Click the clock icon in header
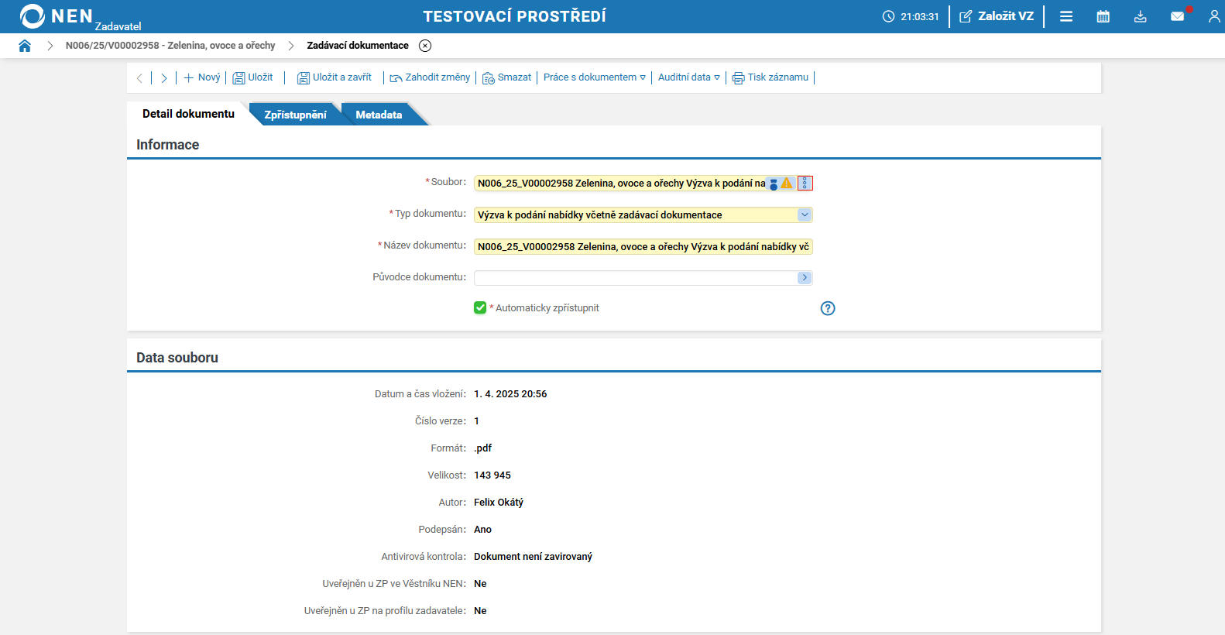Screen dimensions: 1225x635 click(888, 16)
